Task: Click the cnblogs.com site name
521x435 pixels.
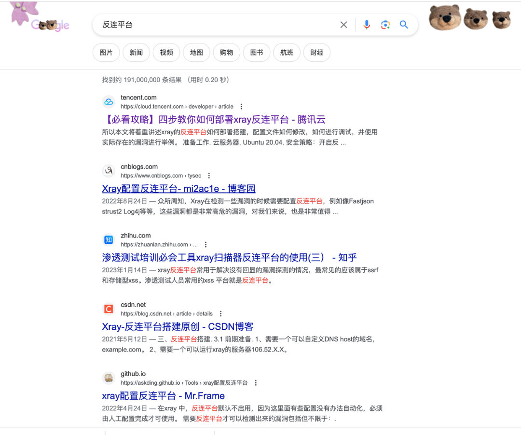Action: 139,167
